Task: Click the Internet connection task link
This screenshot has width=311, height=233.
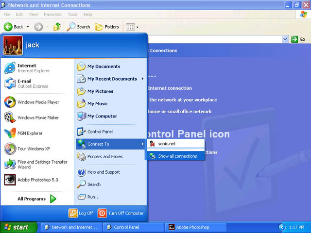Action: [170, 88]
